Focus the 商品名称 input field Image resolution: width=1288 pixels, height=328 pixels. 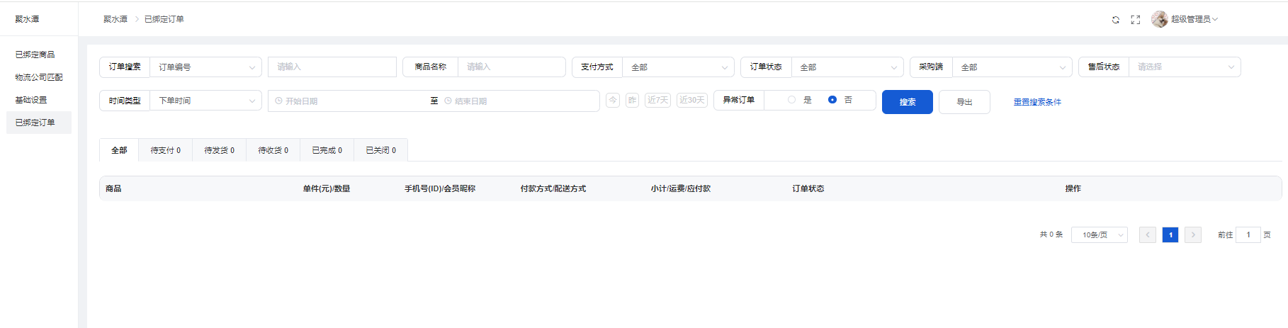[x=512, y=67]
